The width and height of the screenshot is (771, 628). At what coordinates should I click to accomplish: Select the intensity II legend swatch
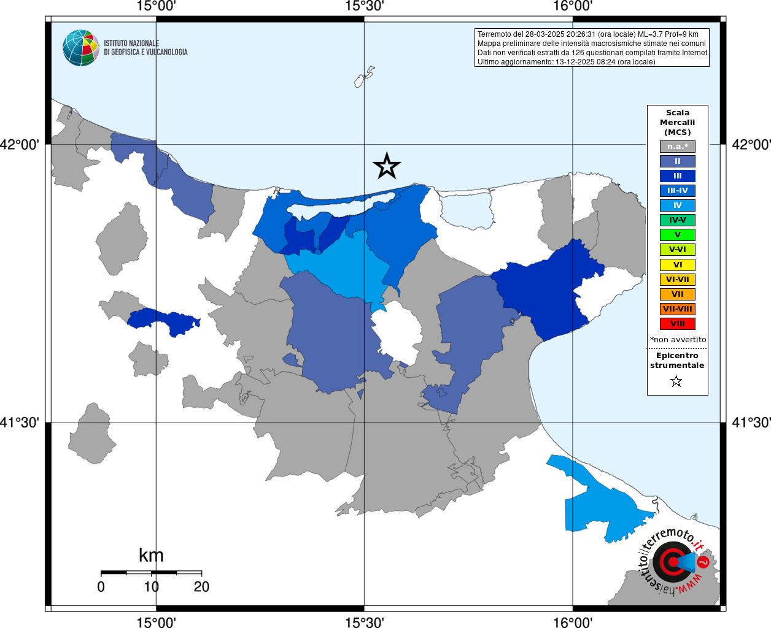click(x=678, y=161)
